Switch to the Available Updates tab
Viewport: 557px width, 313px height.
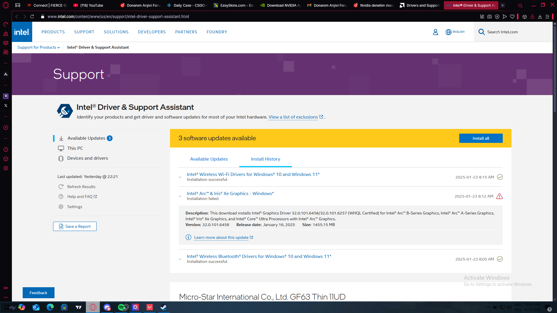click(x=209, y=159)
